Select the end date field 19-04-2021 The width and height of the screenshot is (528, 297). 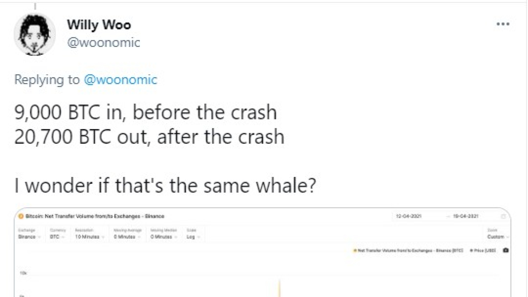(466, 216)
